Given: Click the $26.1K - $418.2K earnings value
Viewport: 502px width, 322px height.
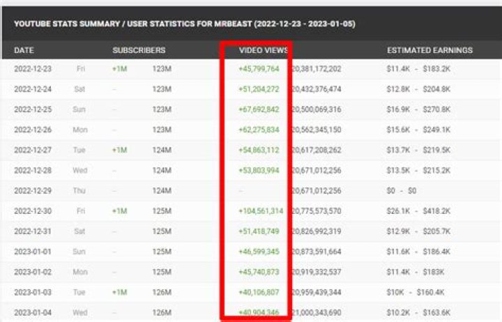Looking at the screenshot, I should (418, 210).
